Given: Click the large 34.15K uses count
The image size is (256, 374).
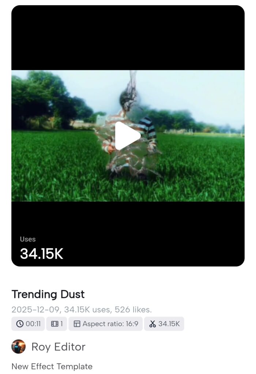Looking at the screenshot, I should coord(42,254).
